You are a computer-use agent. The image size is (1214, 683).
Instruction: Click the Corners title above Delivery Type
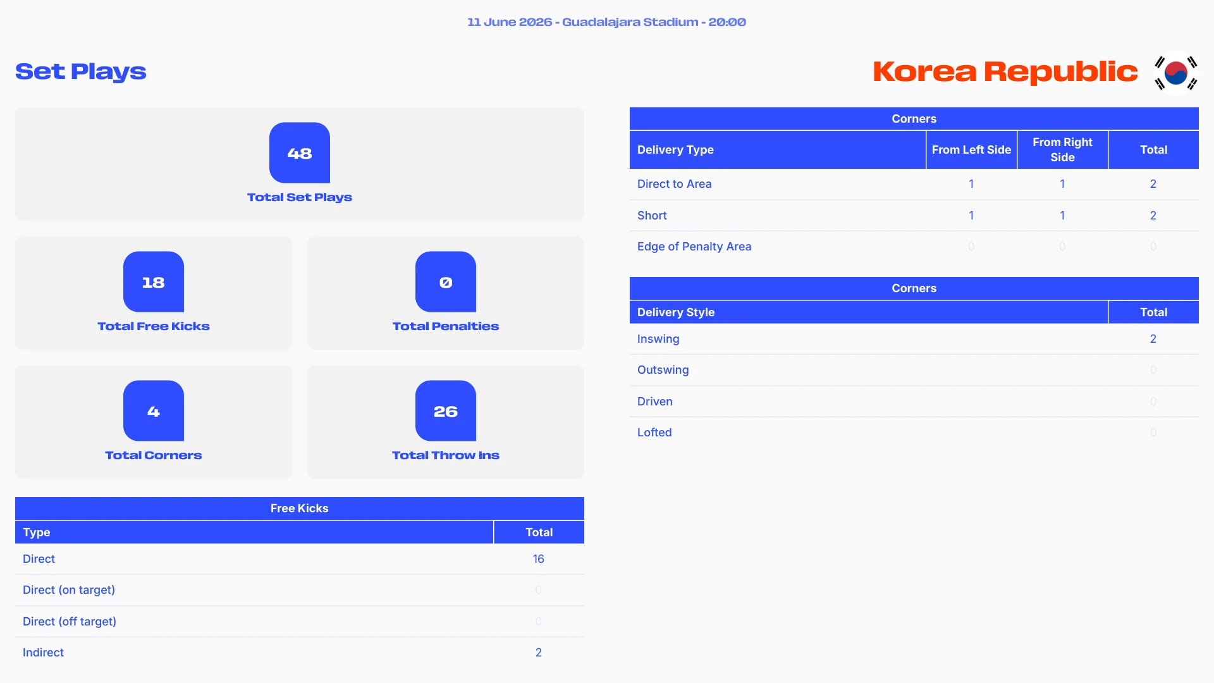coord(914,119)
